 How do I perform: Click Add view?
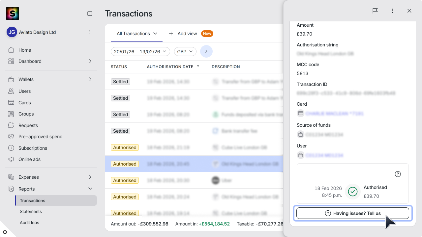click(x=183, y=34)
